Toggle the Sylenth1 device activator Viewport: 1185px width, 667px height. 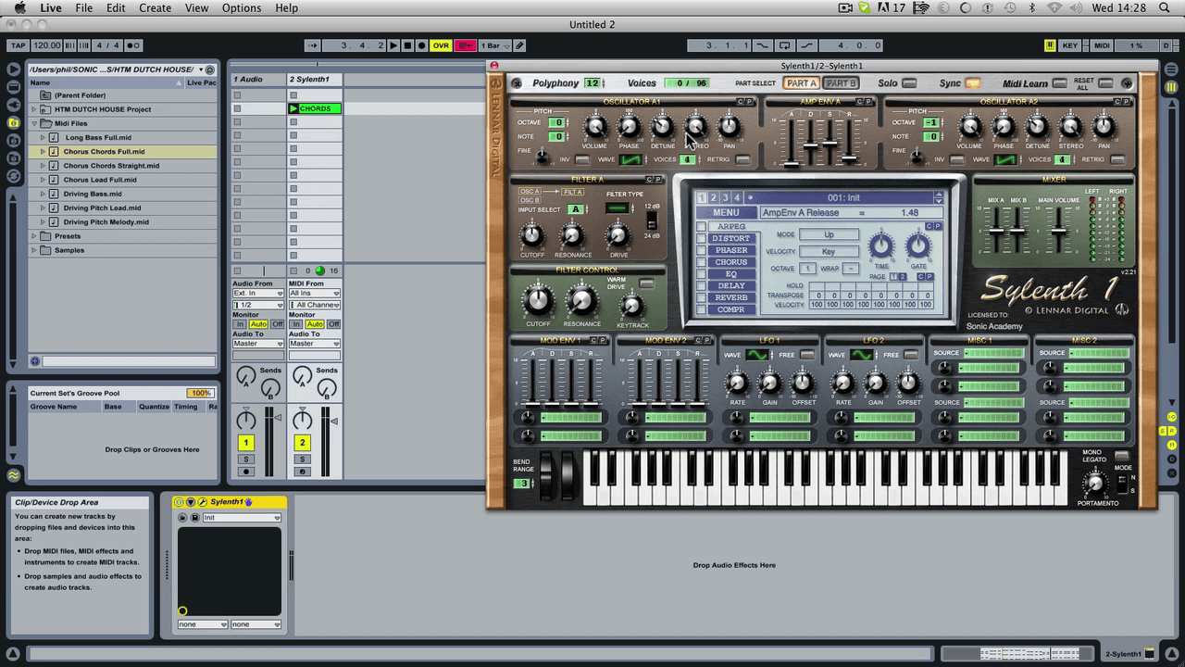[x=180, y=502]
